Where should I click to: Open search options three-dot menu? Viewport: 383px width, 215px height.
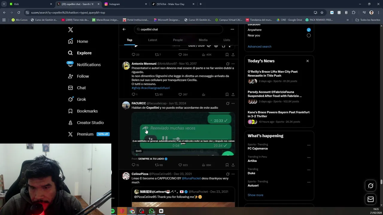232,29
